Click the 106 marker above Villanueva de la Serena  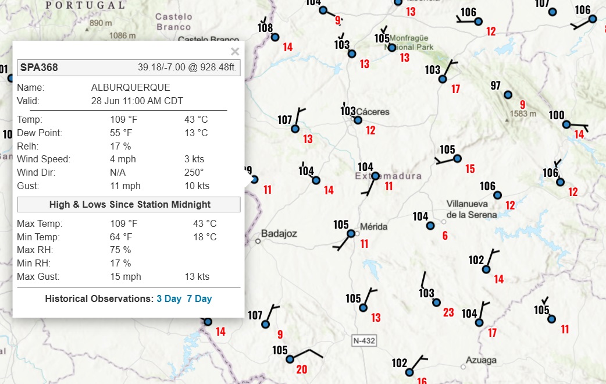coord(497,195)
